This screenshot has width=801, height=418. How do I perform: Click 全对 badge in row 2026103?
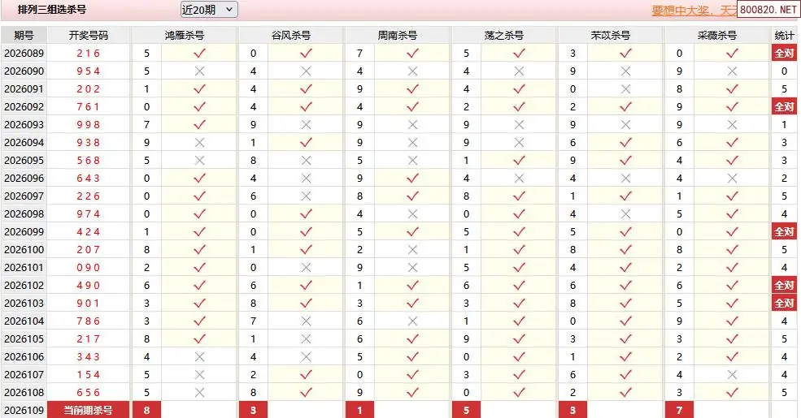coord(784,304)
